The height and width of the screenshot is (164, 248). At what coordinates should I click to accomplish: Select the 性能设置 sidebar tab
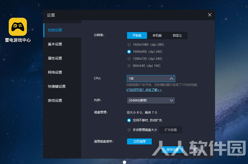pyautogui.click(x=63, y=30)
